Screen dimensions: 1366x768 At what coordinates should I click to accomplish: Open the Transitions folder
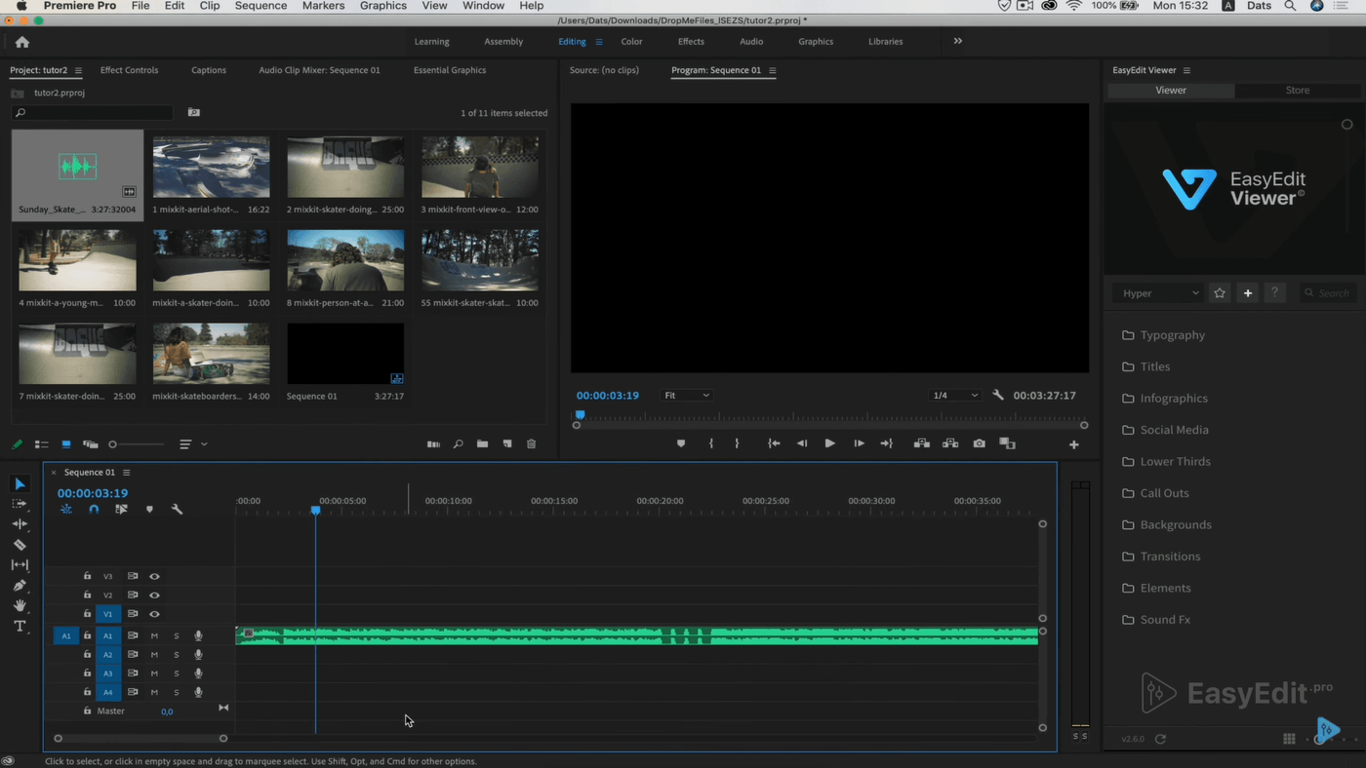pos(1170,557)
